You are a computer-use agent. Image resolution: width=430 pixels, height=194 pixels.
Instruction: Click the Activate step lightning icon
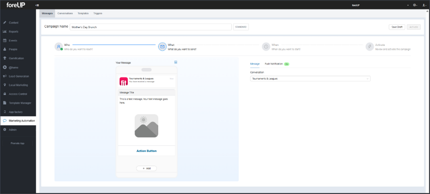[x=370, y=47]
